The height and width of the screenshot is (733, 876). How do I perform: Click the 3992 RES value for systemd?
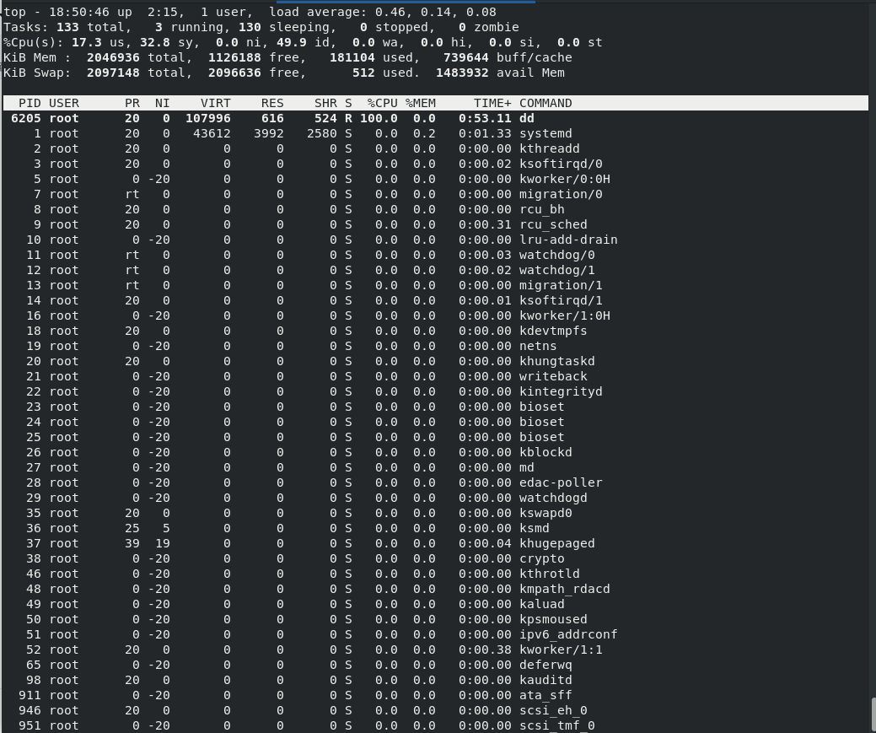pos(268,133)
